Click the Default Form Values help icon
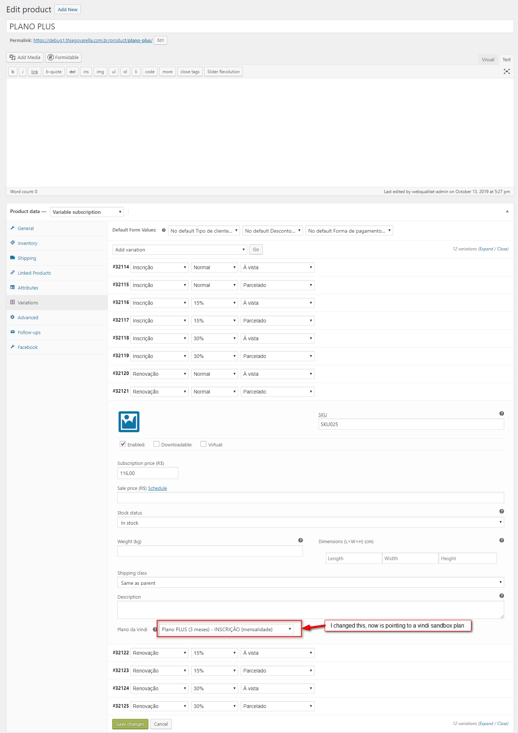The image size is (518, 733). 164,230
